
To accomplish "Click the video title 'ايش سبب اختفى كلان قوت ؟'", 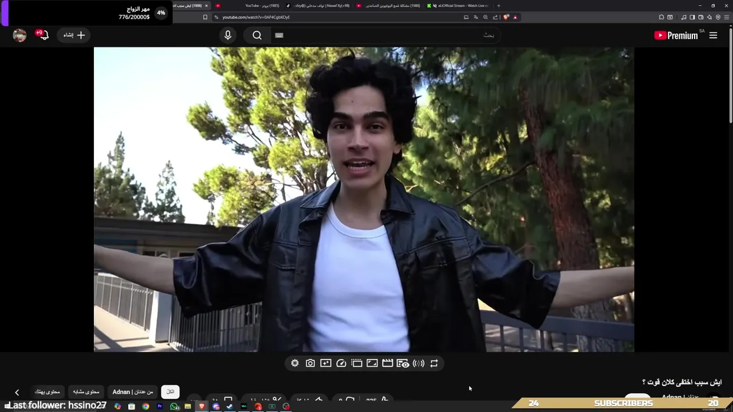I will pyautogui.click(x=681, y=382).
